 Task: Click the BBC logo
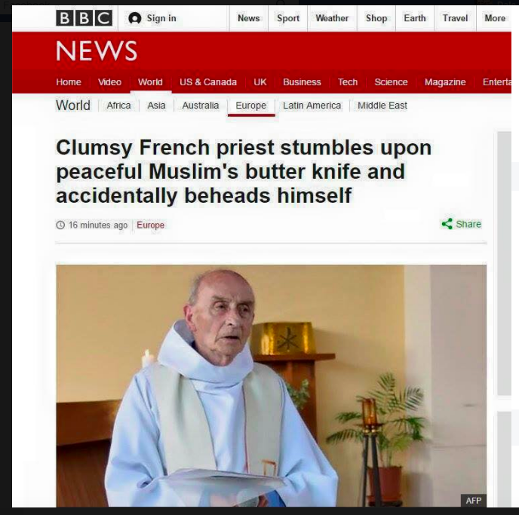[x=84, y=18]
